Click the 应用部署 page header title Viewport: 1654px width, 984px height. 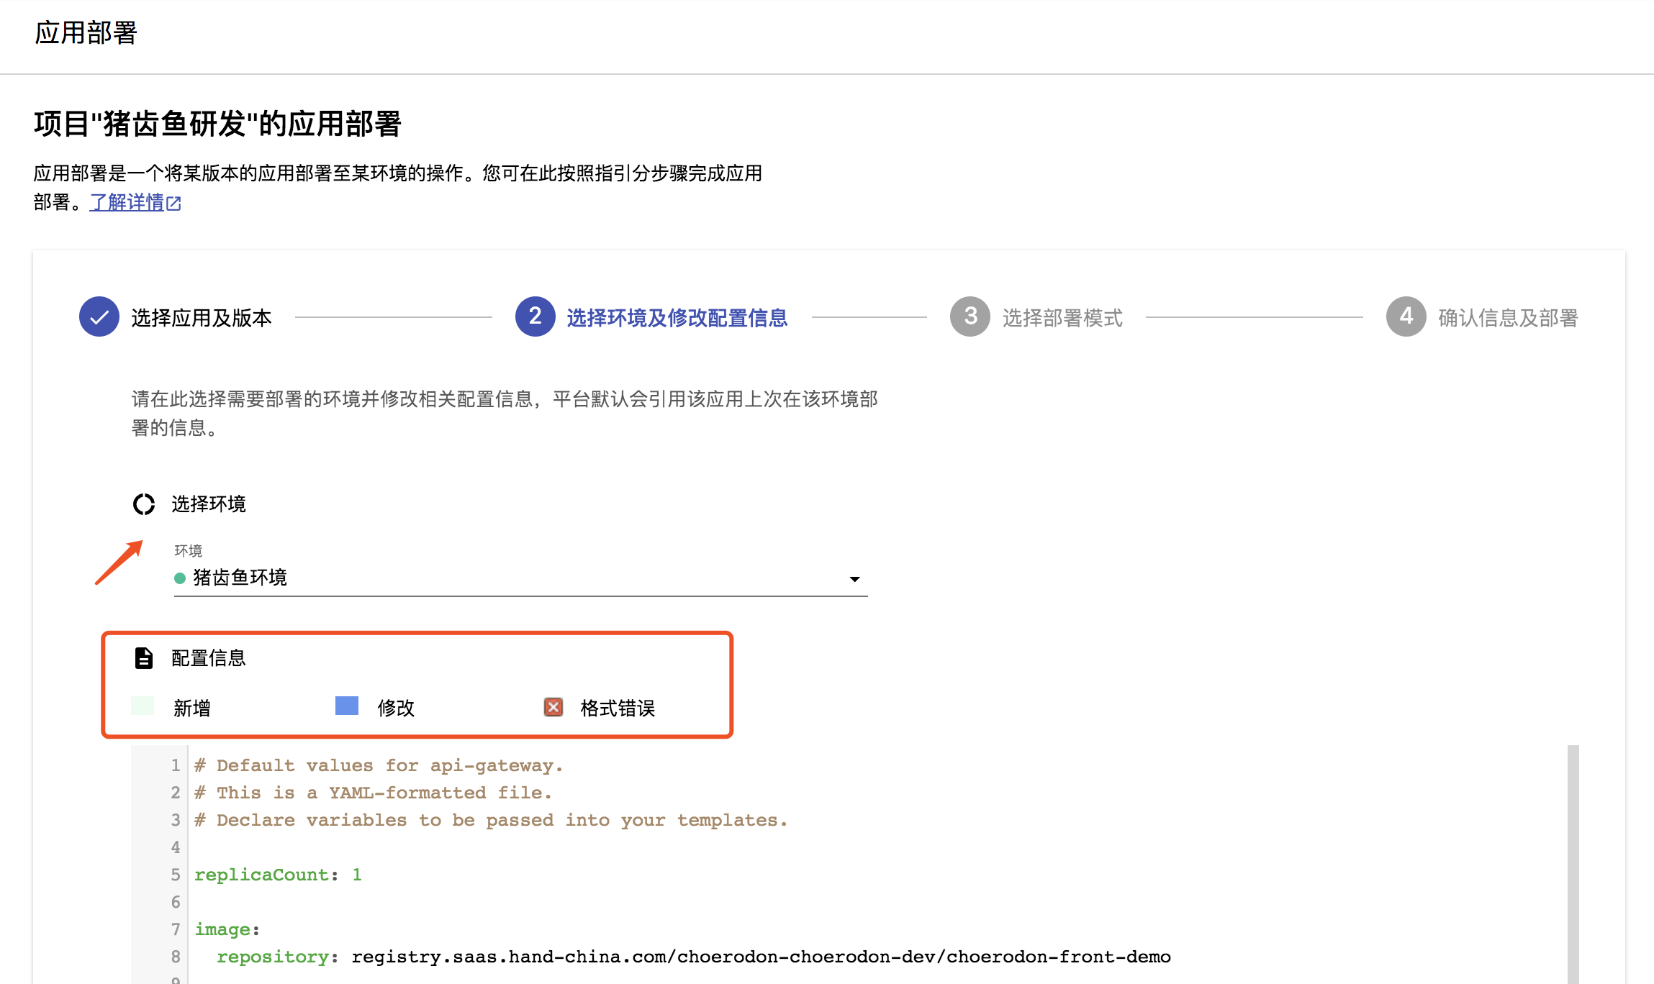tap(86, 32)
